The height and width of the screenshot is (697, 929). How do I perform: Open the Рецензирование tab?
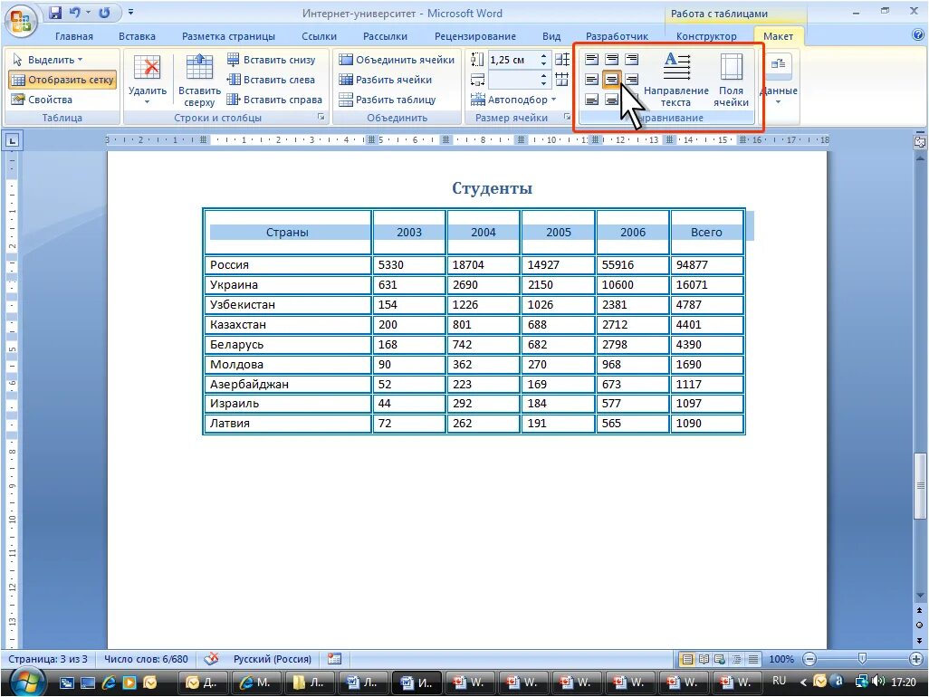click(475, 36)
